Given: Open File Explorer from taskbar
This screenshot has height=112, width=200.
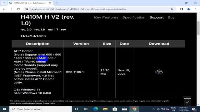Looking at the screenshot, I should (105, 109).
